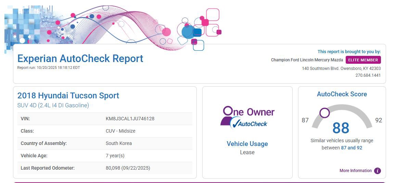Click the Last Reported Odometer value
The width and height of the screenshot is (396, 183).
(128, 168)
